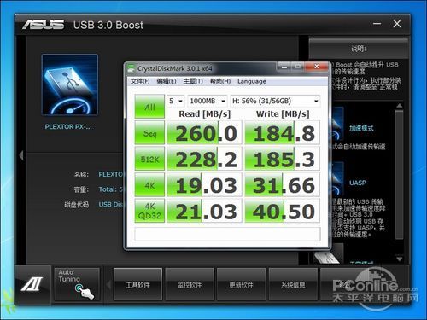Minimize the CrystalDiskMark window
This screenshot has height=320, width=427.
(x=284, y=67)
